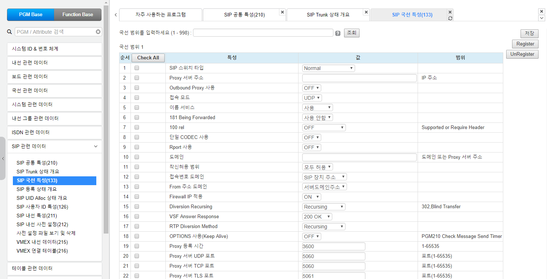
Task: Open the Diversion Recursing dropdown
Action: tap(324, 207)
